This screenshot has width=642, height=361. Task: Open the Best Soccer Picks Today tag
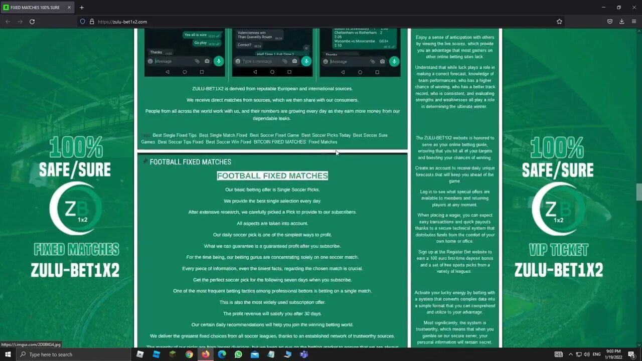(326, 135)
